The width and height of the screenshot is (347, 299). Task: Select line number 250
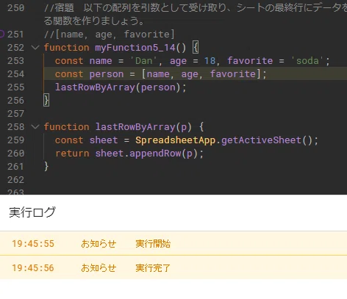pyautogui.click(x=15, y=8)
